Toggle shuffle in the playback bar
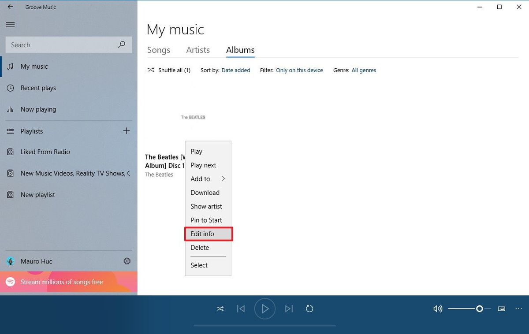The width and height of the screenshot is (529, 334). (220, 308)
